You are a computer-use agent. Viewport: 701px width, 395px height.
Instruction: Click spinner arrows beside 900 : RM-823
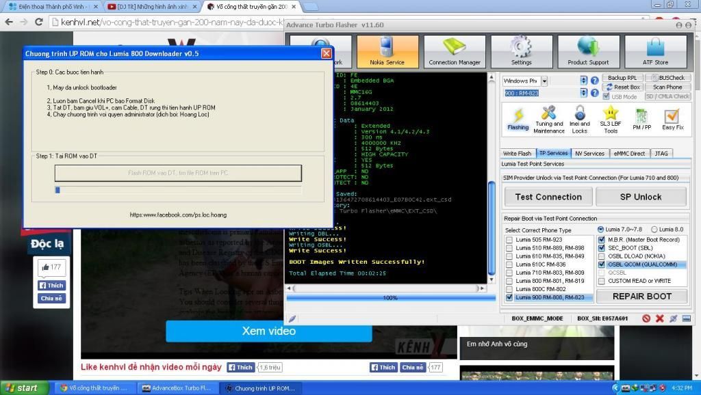pyautogui.click(x=584, y=93)
